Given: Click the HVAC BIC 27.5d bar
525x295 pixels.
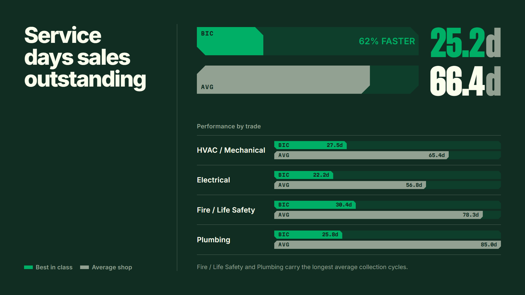Looking at the screenshot, I should [310, 145].
